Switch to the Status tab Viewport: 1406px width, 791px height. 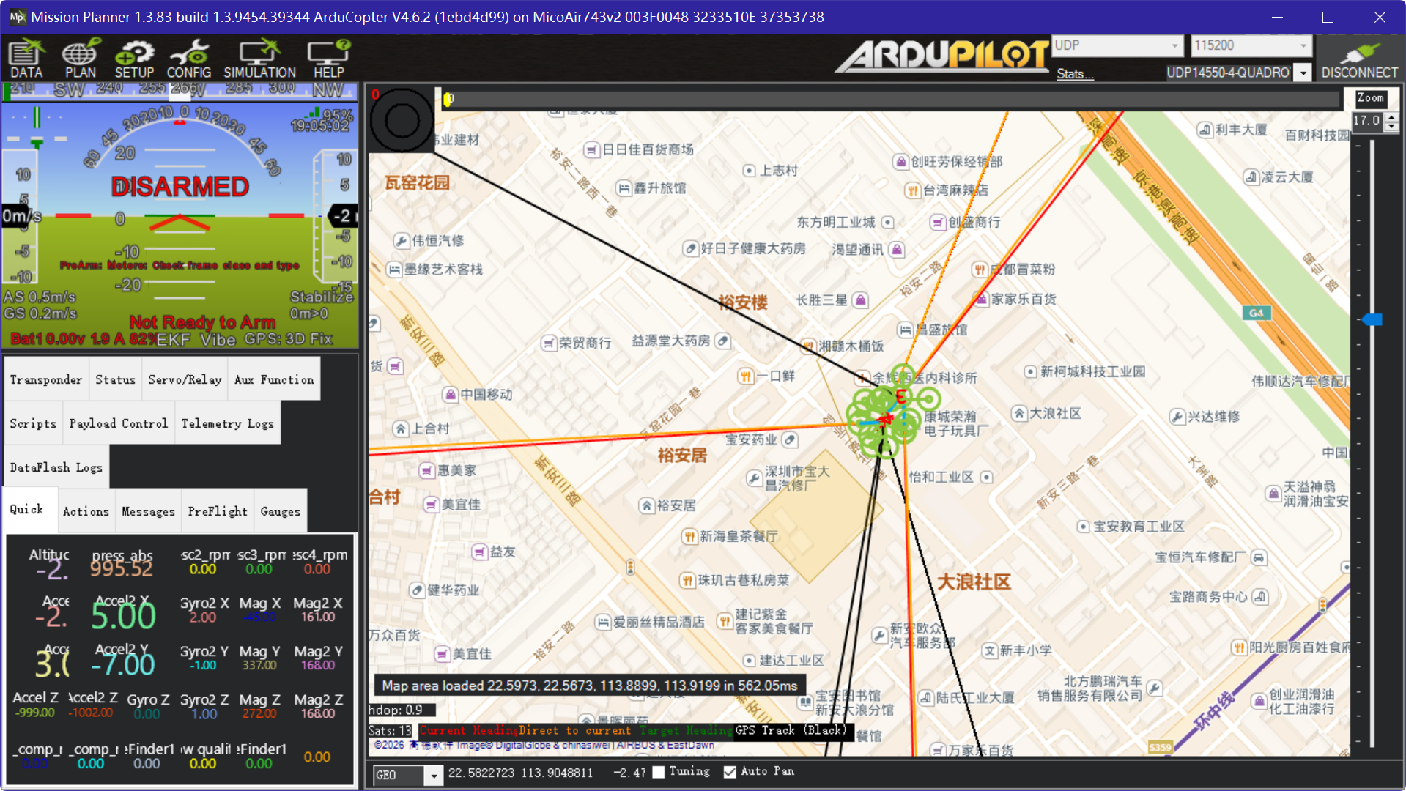(115, 379)
